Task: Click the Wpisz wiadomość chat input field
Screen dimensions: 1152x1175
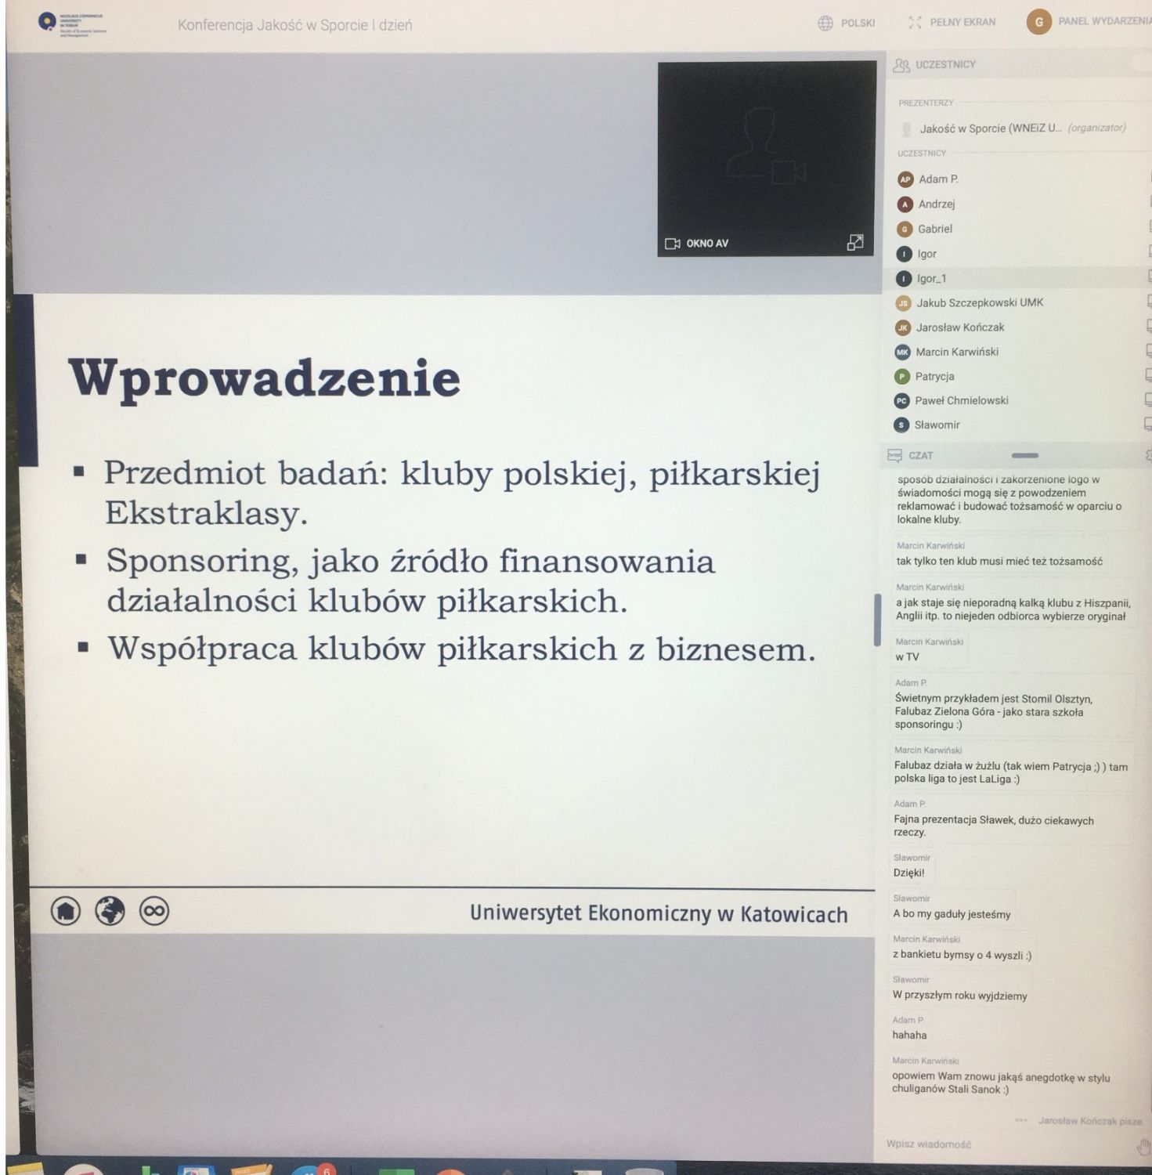Action: click(1006, 1144)
